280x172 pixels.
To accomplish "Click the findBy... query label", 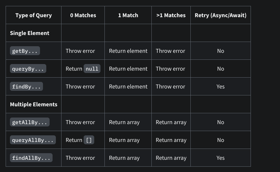I will [x=26, y=86].
